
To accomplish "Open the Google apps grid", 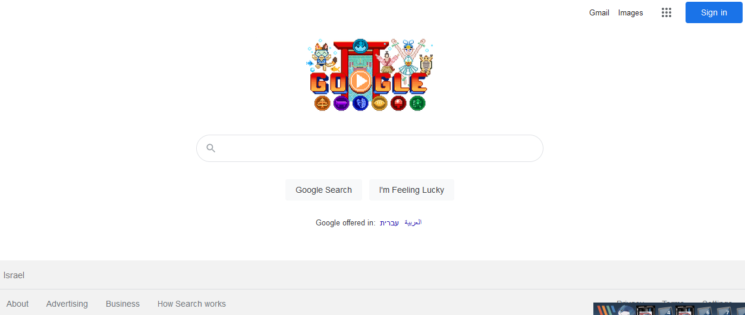I will [667, 12].
